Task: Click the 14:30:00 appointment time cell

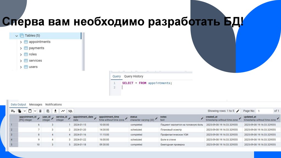Action: point(113,130)
